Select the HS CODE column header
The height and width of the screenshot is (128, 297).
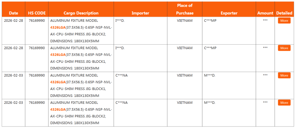pyautogui.click(x=37, y=13)
